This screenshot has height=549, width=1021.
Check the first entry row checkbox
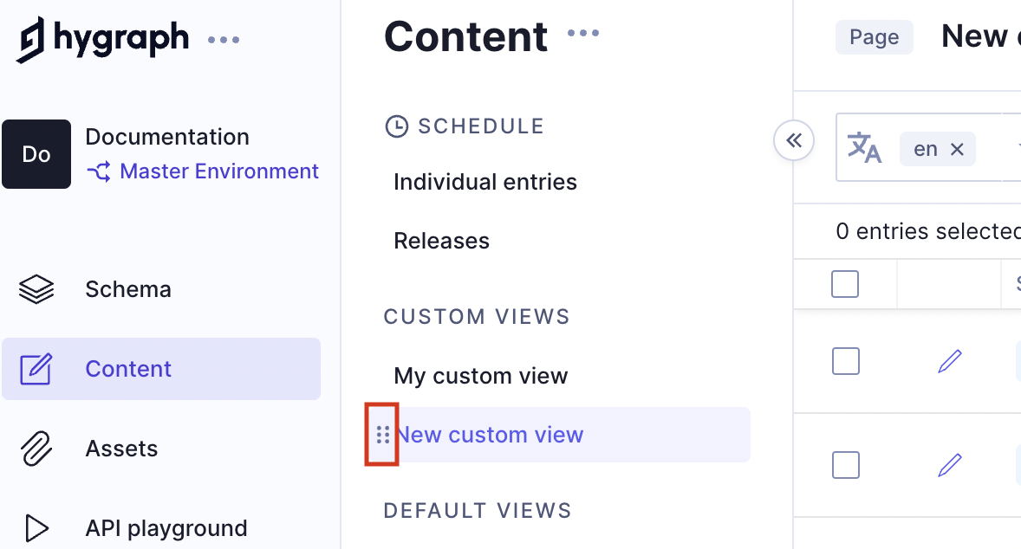pyautogui.click(x=845, y=361)
